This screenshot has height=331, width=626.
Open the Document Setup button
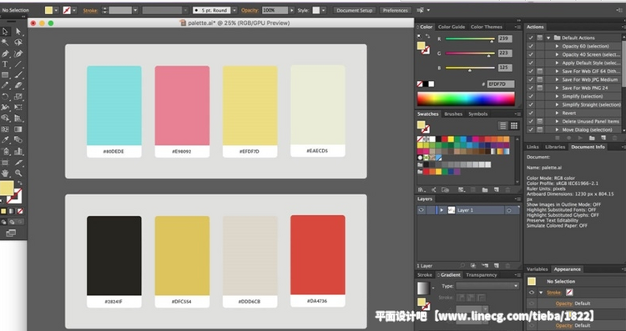pyautogui.click(x=354, y=10)
